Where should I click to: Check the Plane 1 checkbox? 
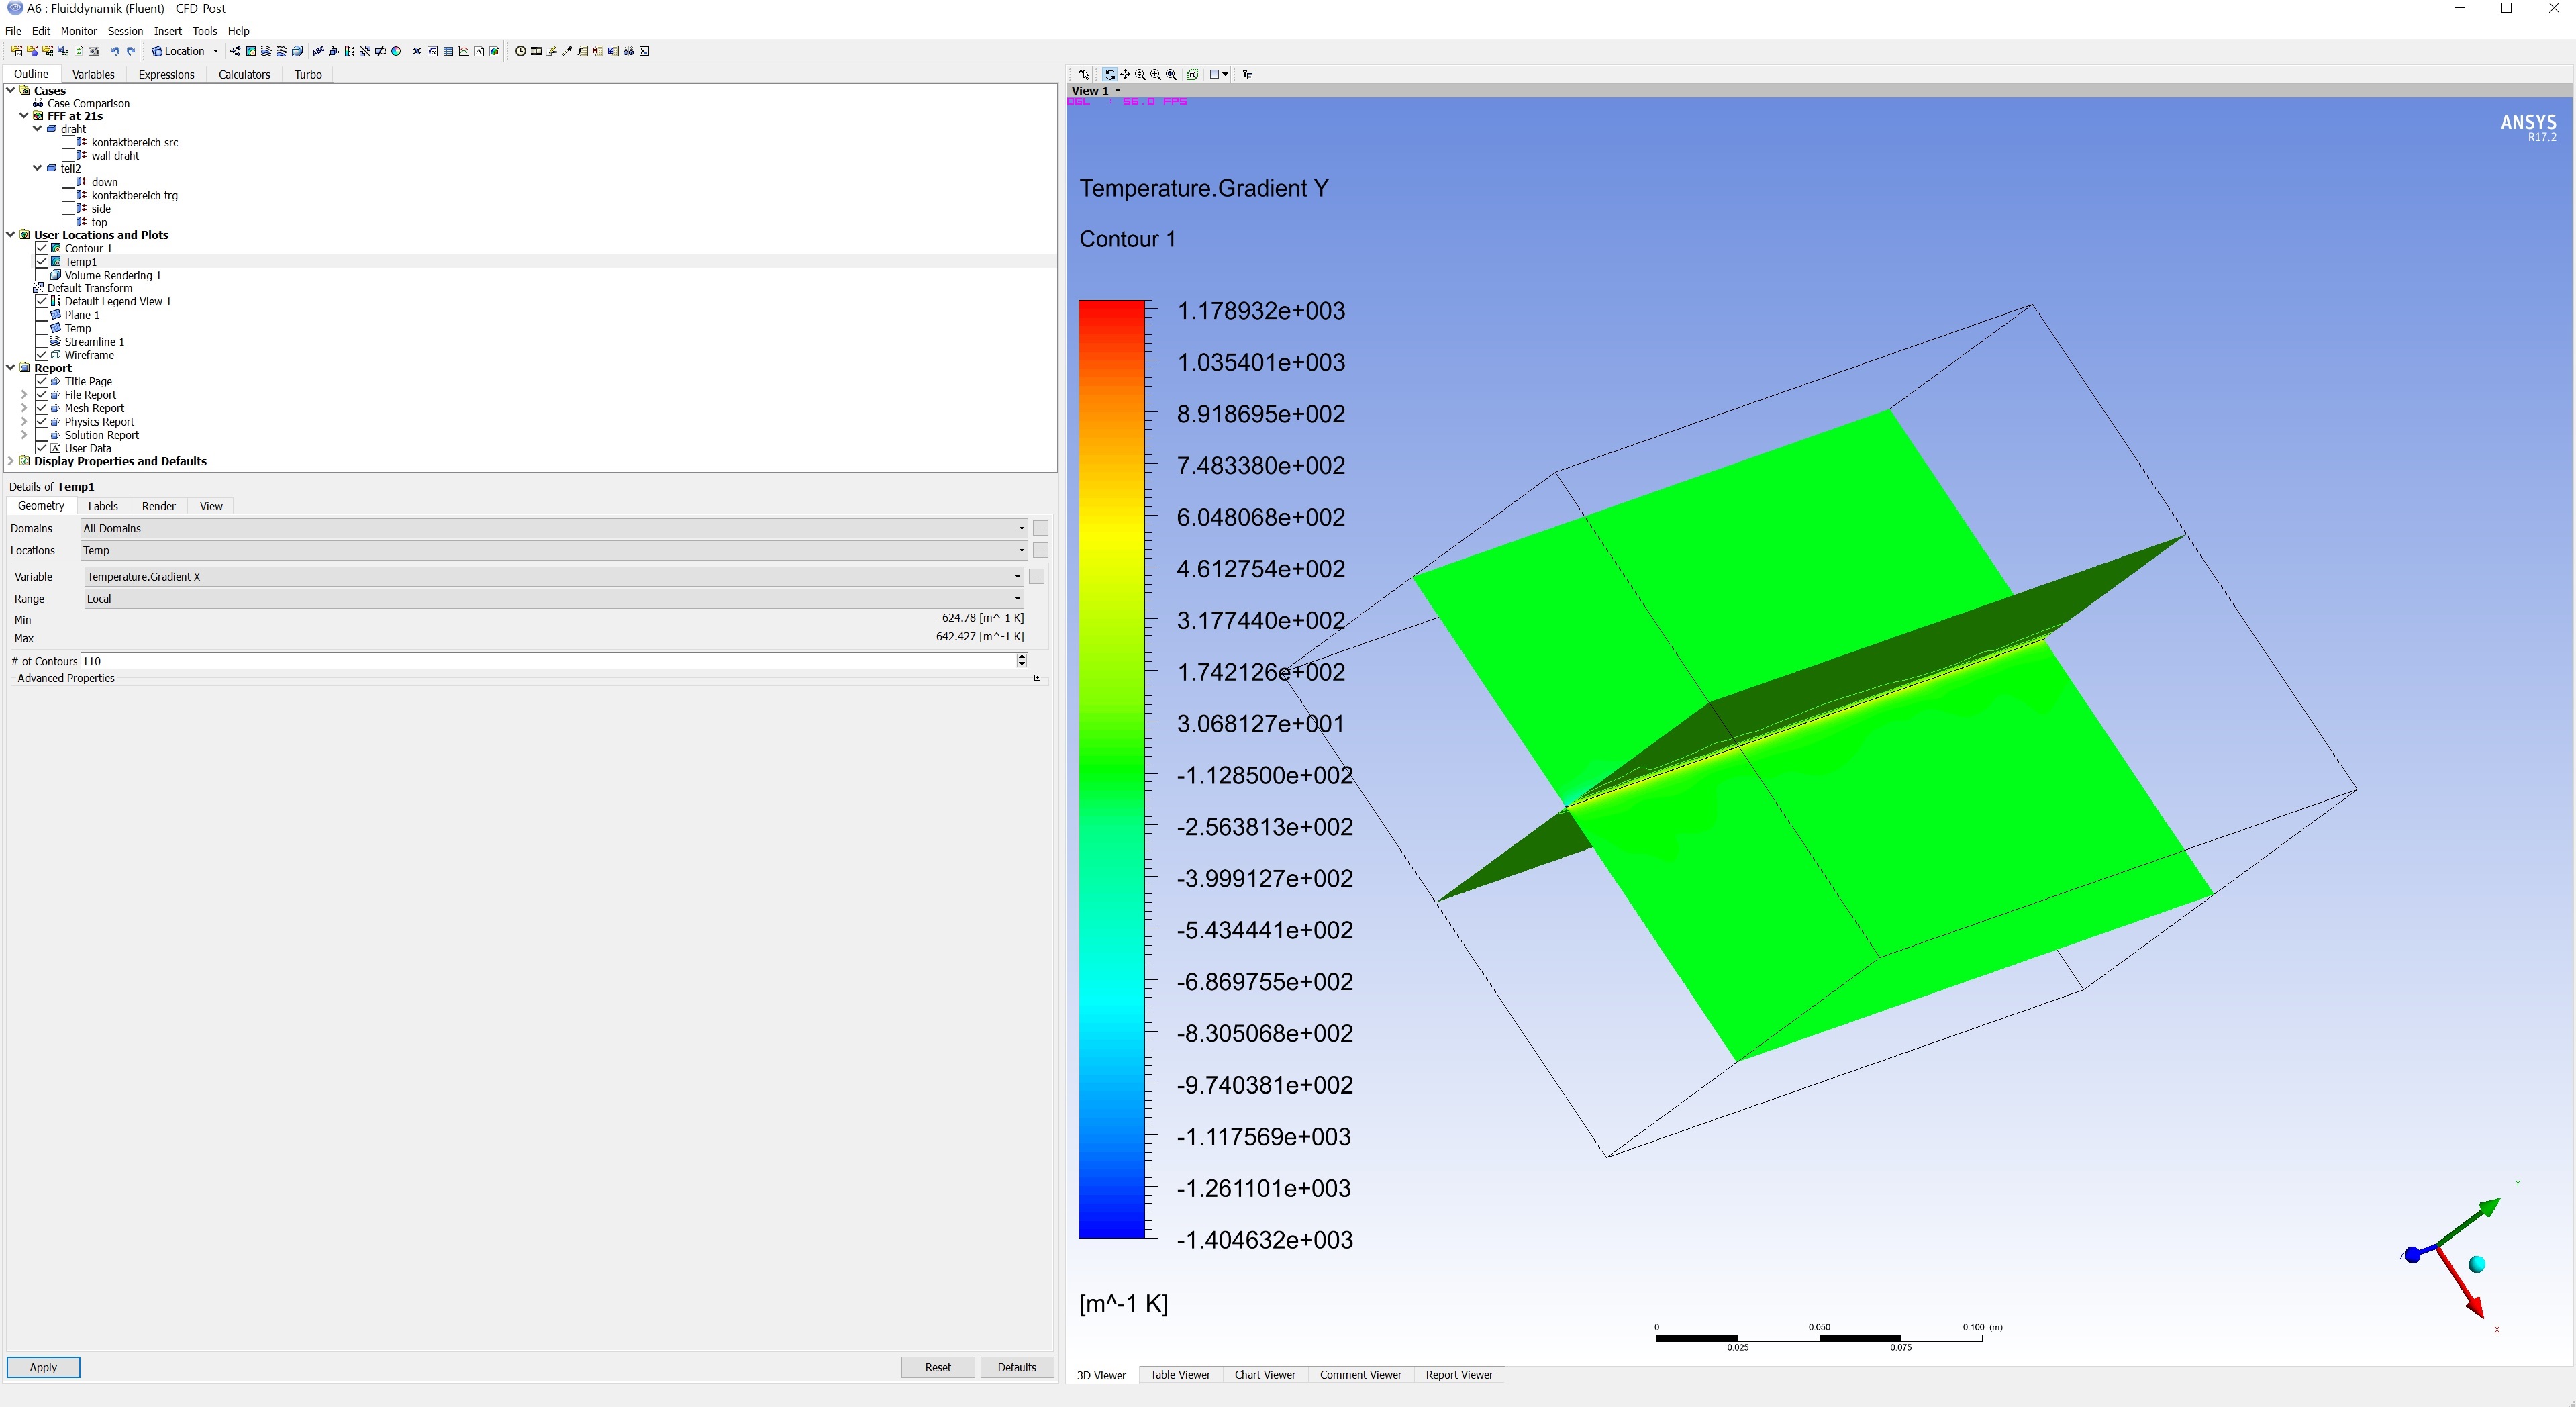[x=42, y=315]
